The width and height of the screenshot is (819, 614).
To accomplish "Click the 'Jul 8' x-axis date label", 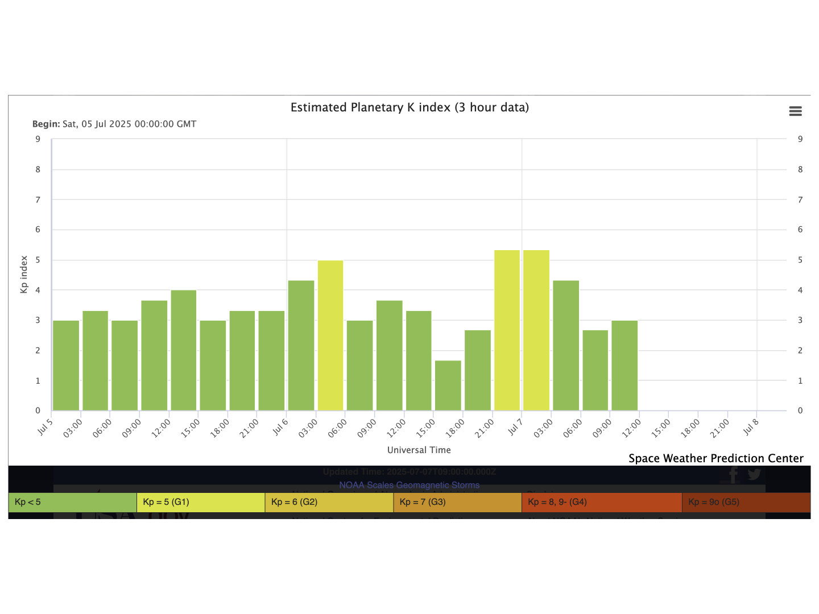I will pyautogui.click(x=751, y=426).
